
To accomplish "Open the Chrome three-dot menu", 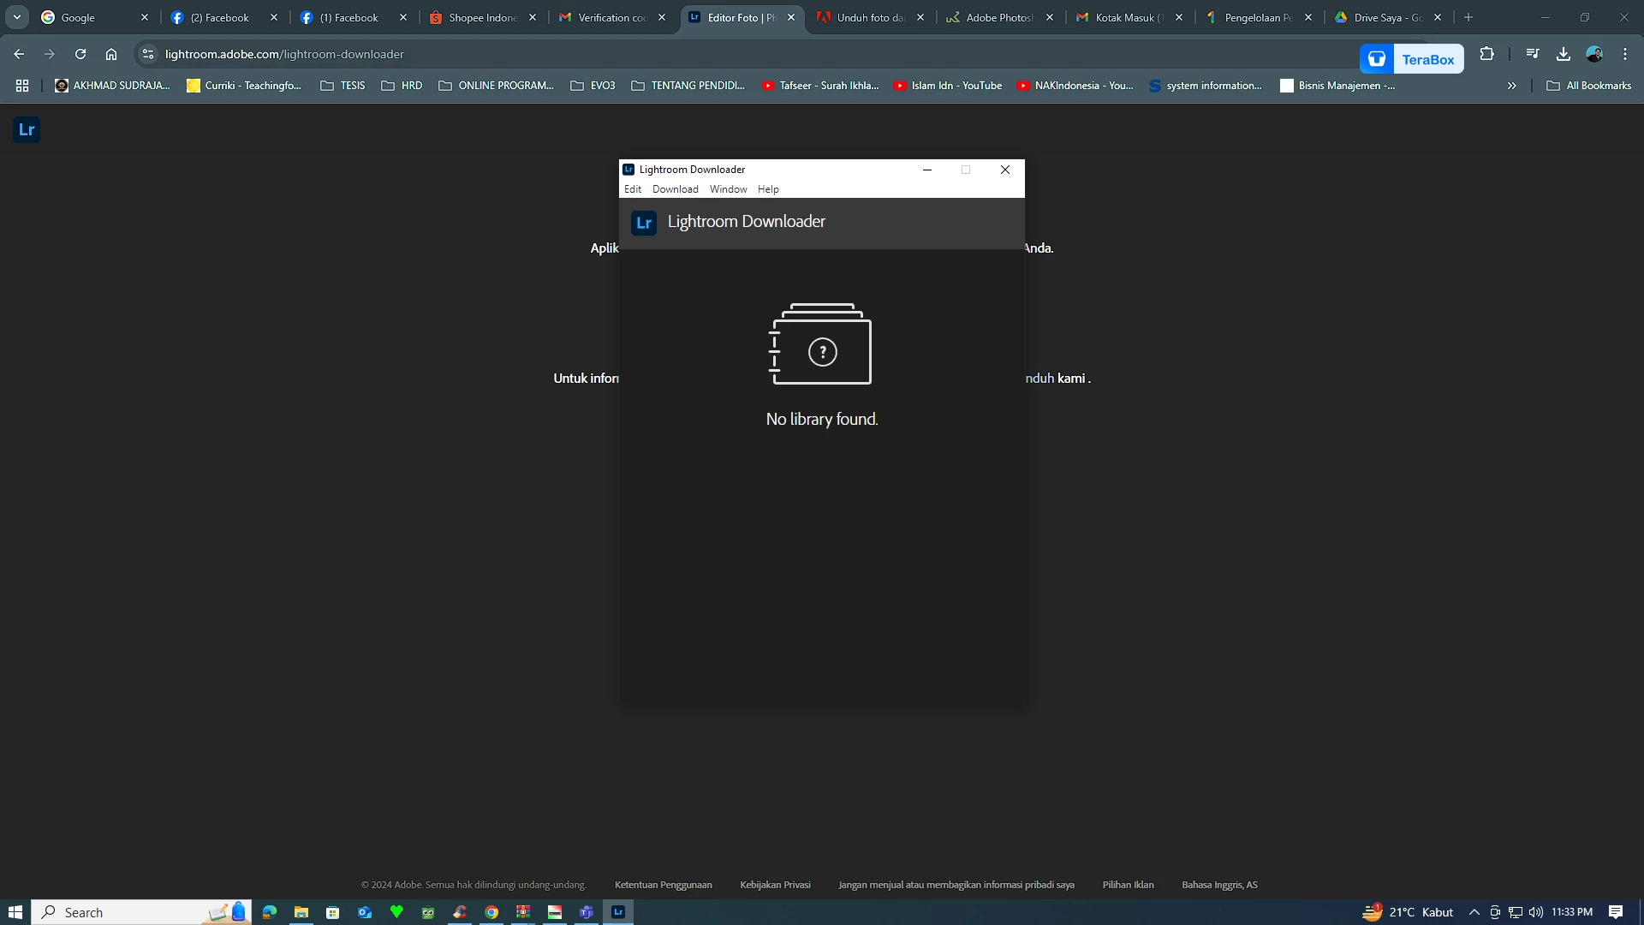I will coord(1625,54).
